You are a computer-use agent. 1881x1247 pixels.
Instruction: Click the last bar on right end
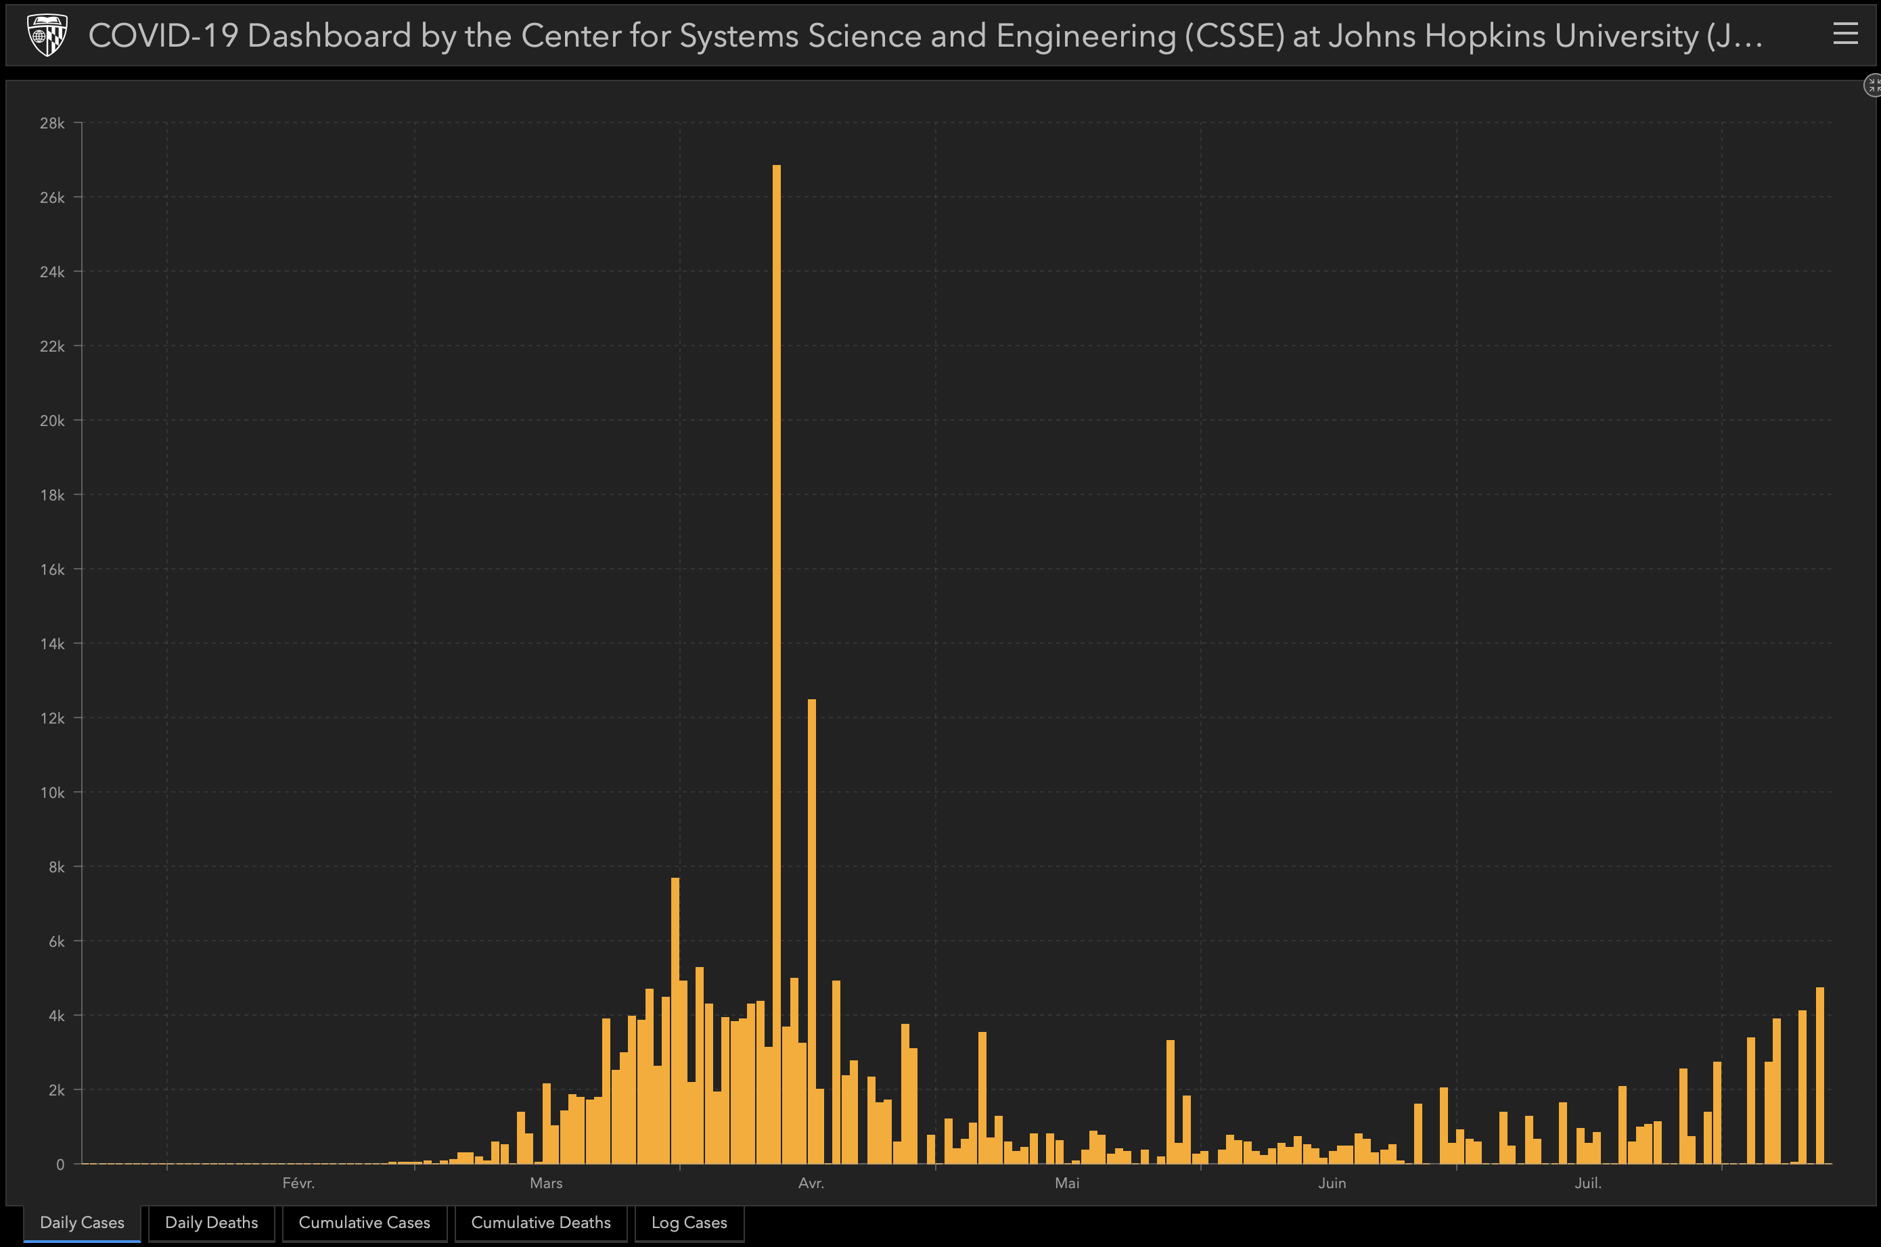[1819, 1075]
